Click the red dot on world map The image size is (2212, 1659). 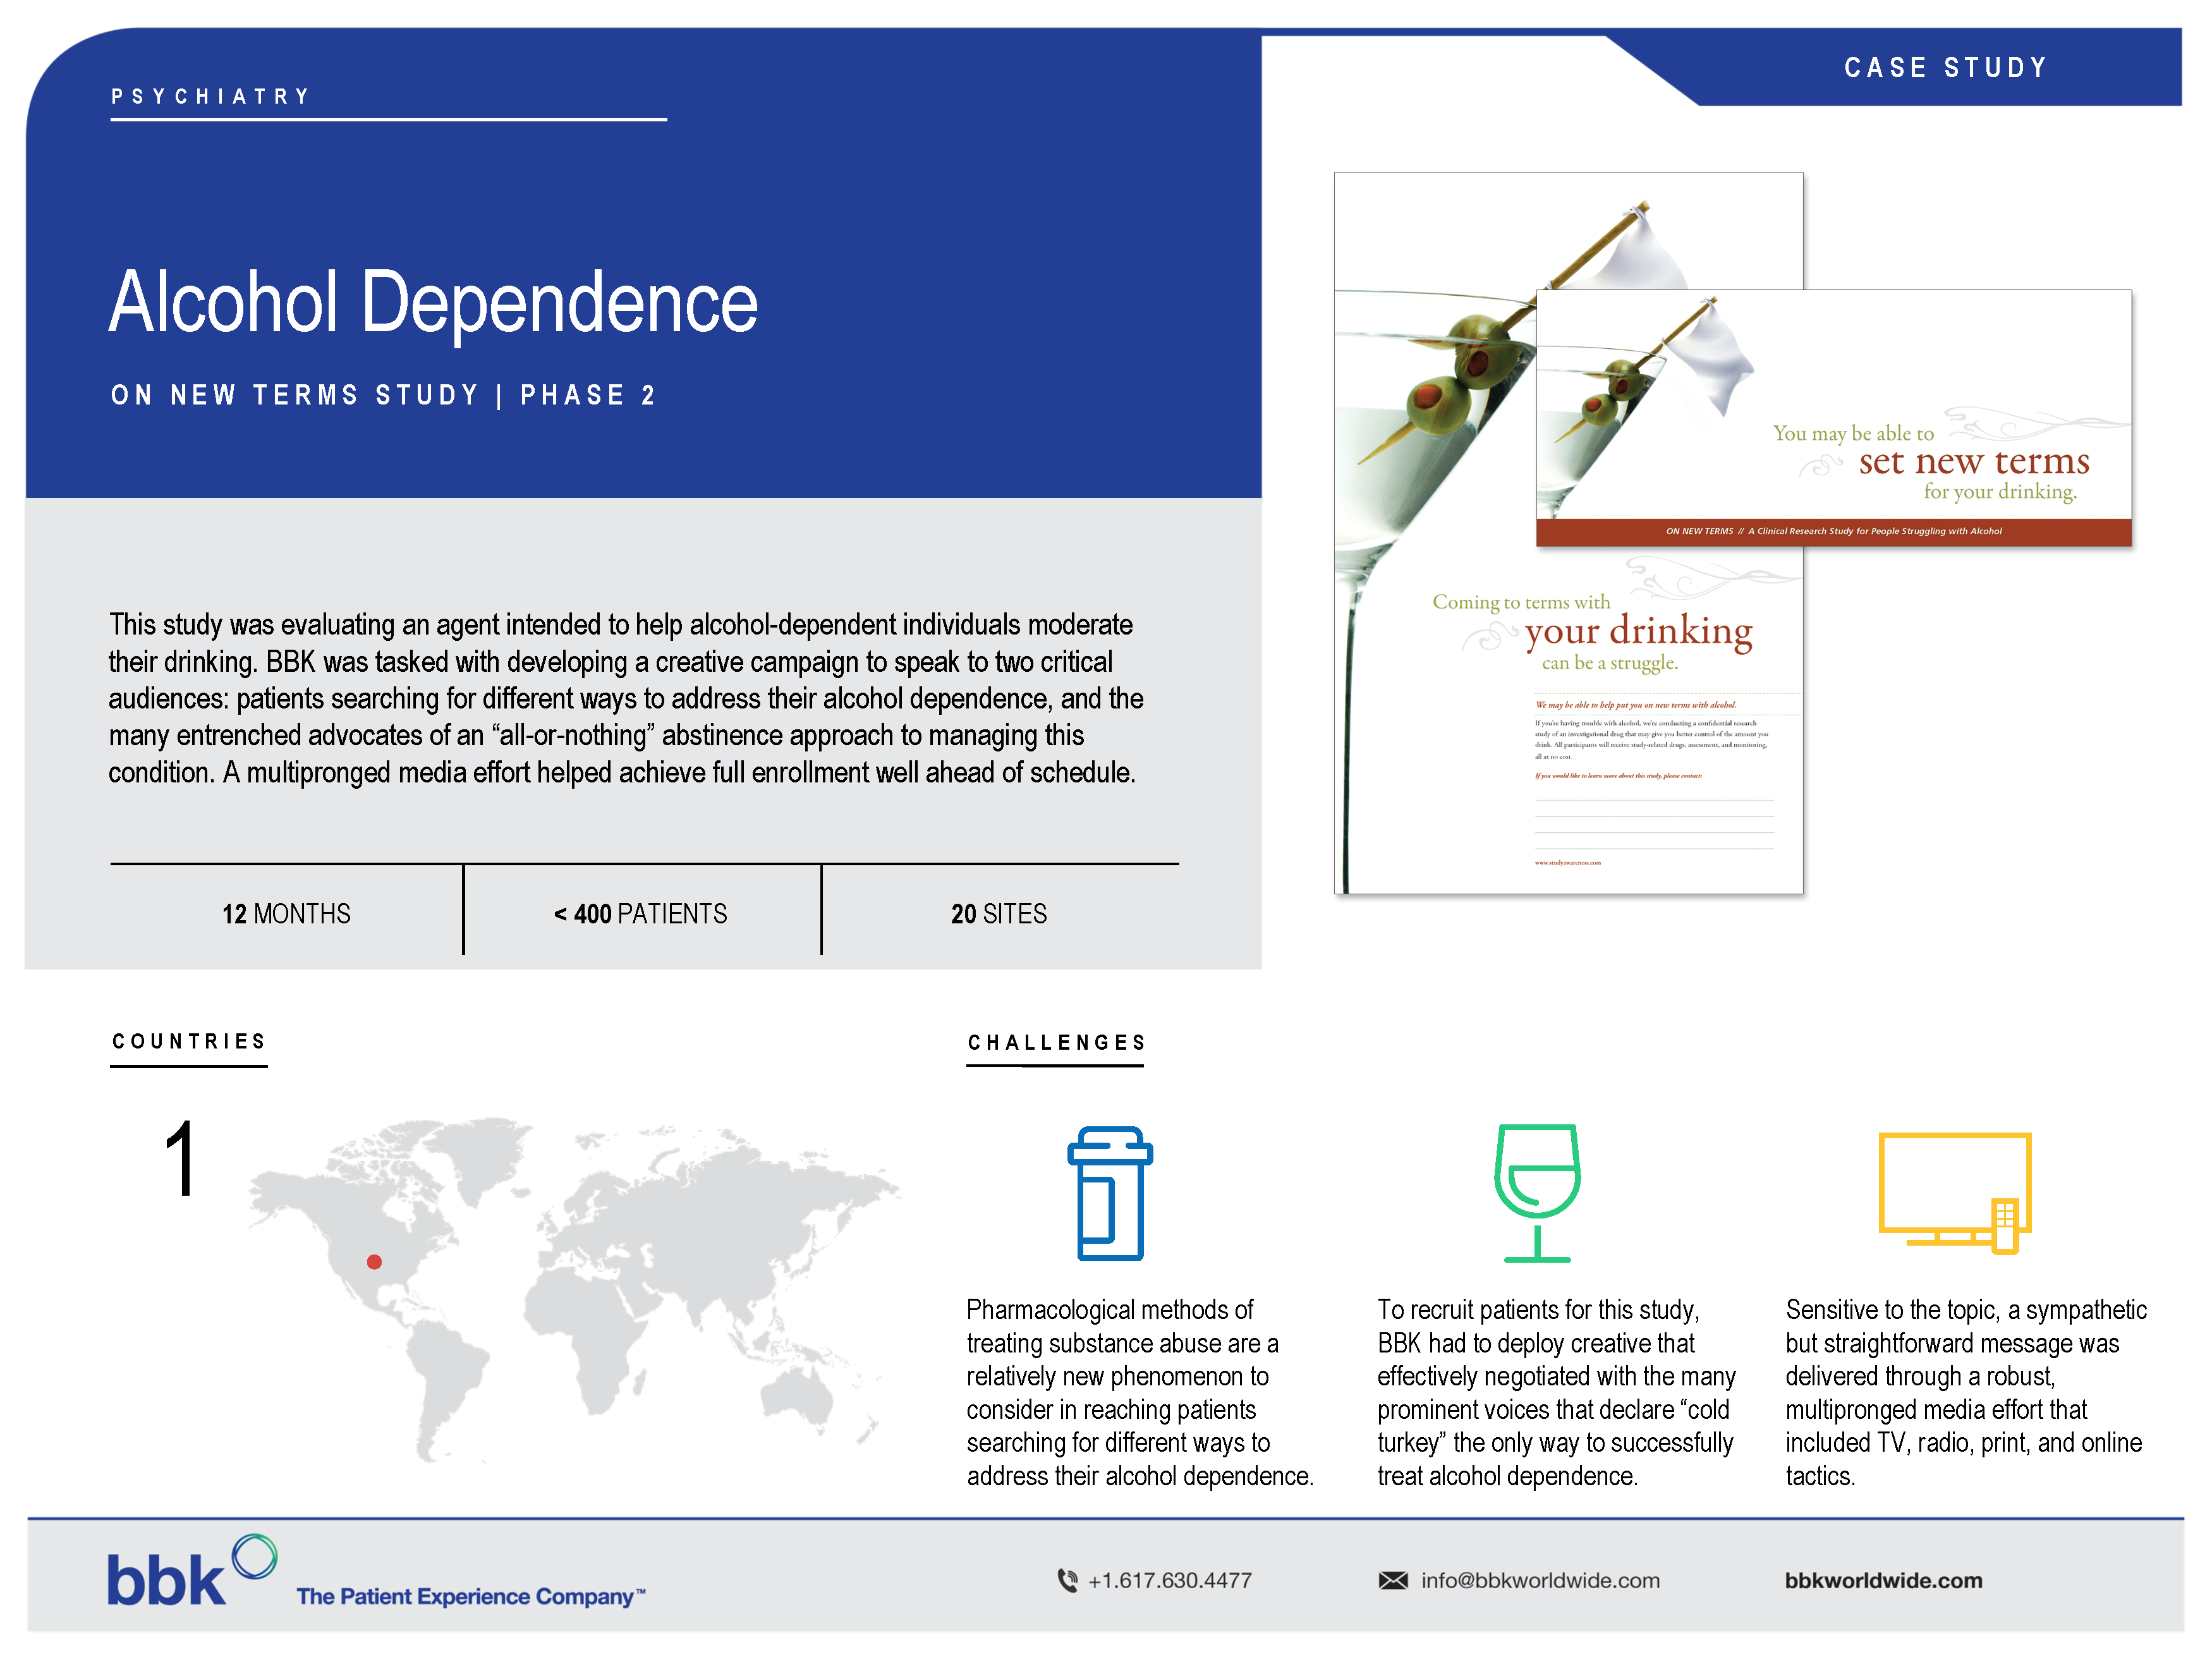(x=374, y=1262)
